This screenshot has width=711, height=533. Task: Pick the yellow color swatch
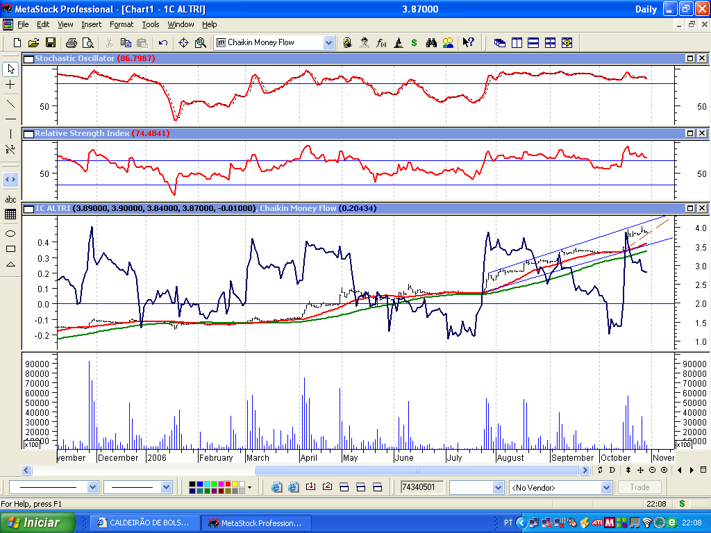point(235,484)
